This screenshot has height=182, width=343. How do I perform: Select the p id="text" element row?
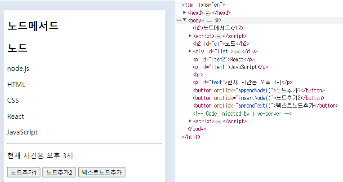coord(242,82)
